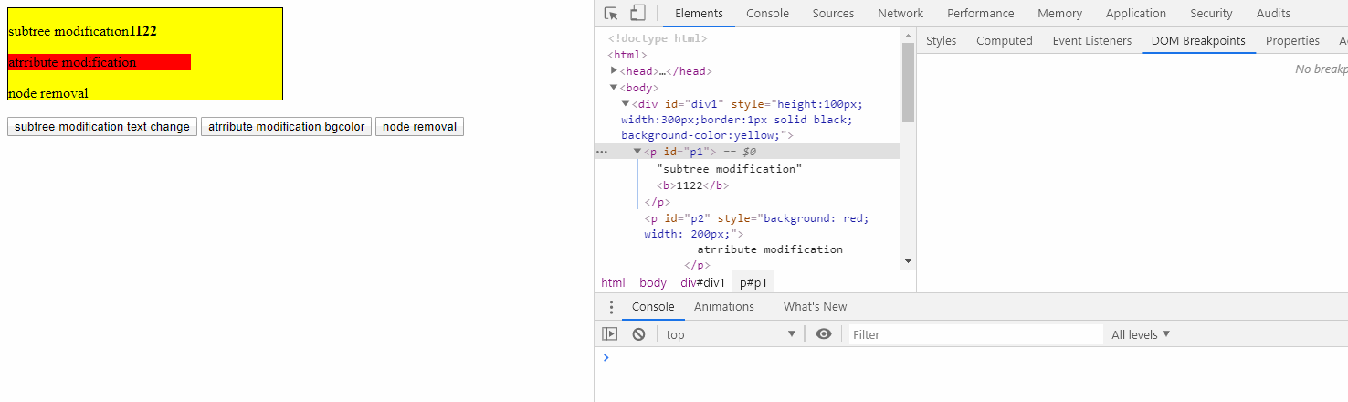Select div#div1 in the breadcrumb bar
Viewport: 1348px width, 402px height.
pos(702,283)
